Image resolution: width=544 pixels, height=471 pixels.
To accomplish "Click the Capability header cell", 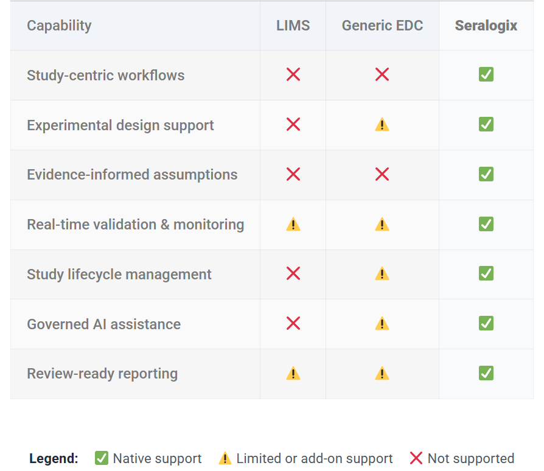I will [x=59, y=26].
